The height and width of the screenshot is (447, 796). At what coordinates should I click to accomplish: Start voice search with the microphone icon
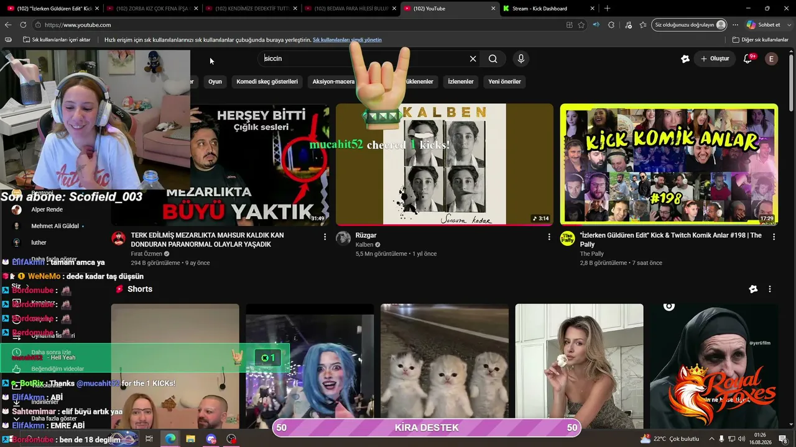pos(521,58)
